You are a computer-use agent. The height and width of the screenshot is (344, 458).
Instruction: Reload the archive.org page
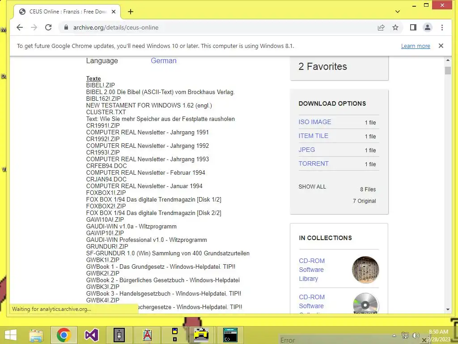[48, 27]
